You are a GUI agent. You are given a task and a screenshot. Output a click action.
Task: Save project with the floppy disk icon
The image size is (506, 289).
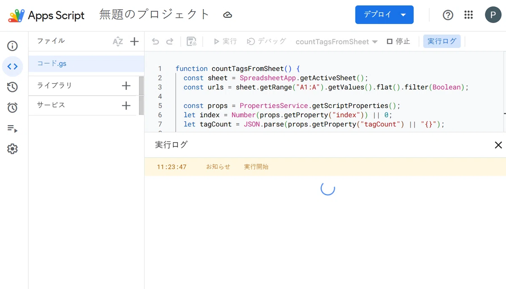192,41
